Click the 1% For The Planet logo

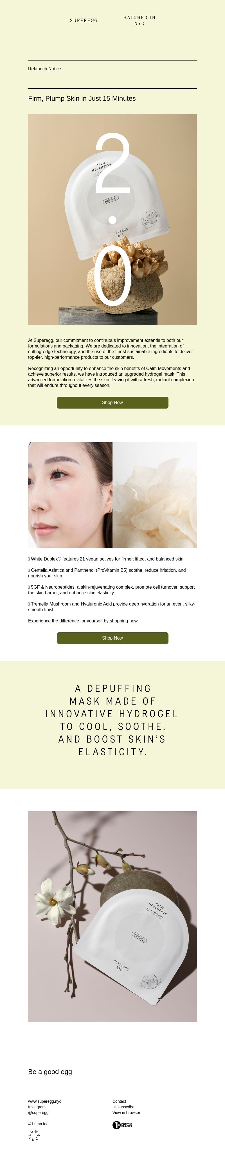point(122,1125)
